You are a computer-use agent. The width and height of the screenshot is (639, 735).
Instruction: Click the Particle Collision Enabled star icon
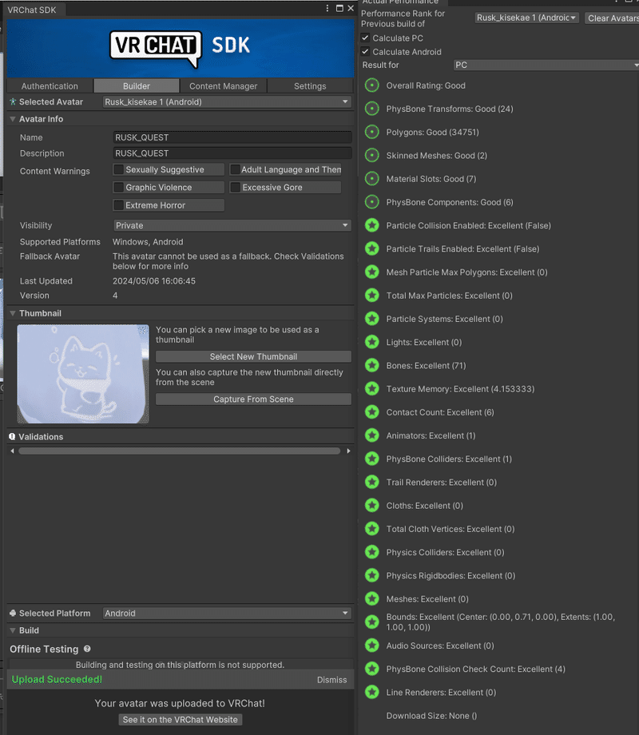pos(371,225)
